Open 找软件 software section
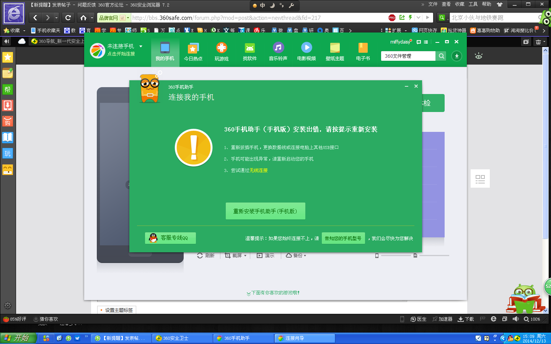This screenshot has height=344, width=551. 250,52
